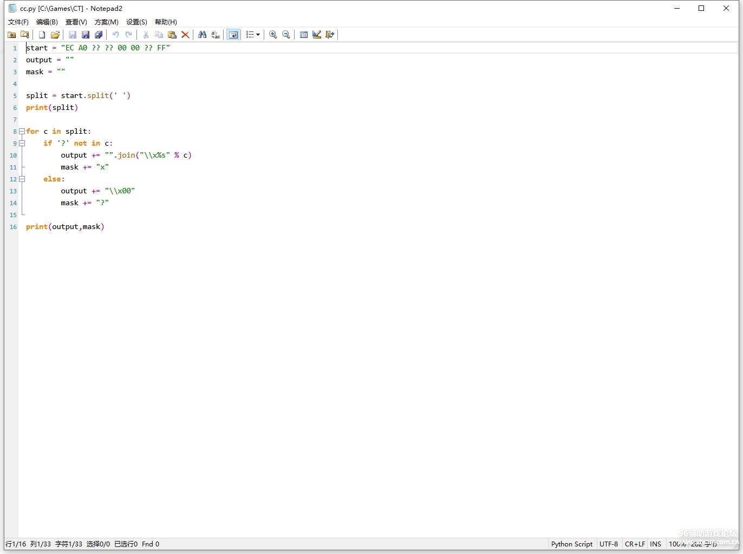Click Python Script in the status bar
Image resolution: width=743 pixels, height=554 pixels.
pyautogui.click(x=571, y=544)
